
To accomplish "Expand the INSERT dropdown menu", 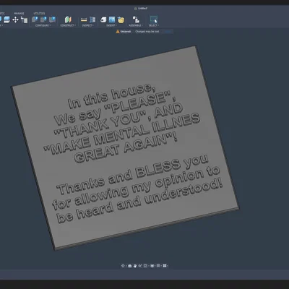I will 111,25.
